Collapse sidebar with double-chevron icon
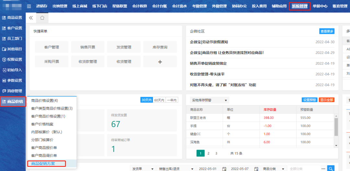Viewport: 350px width, 171px height. (x=31, y=18)
